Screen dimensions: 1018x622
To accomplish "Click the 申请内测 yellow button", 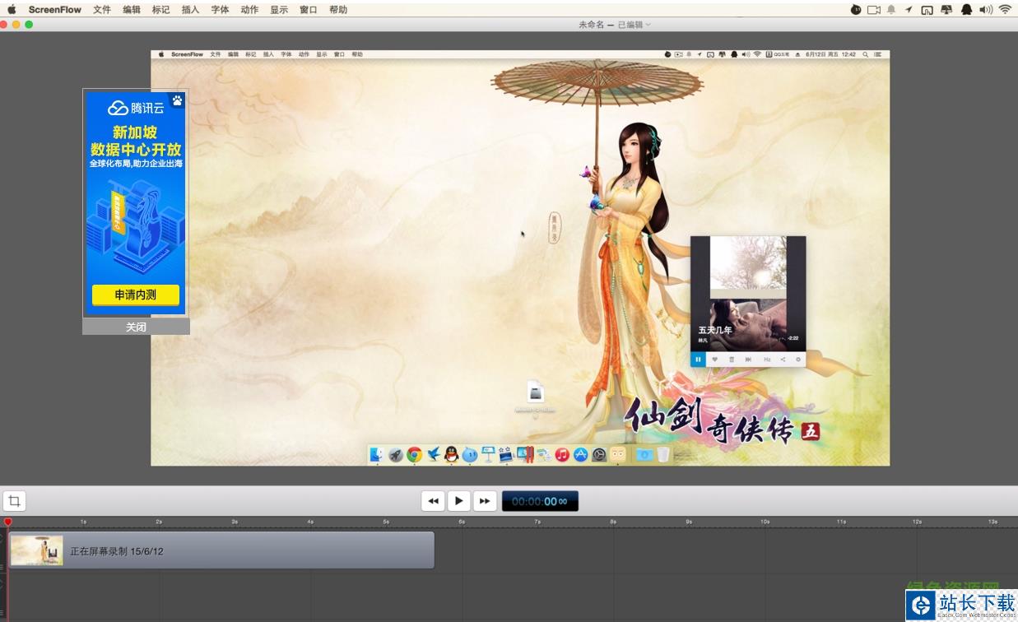I will 136,295.
